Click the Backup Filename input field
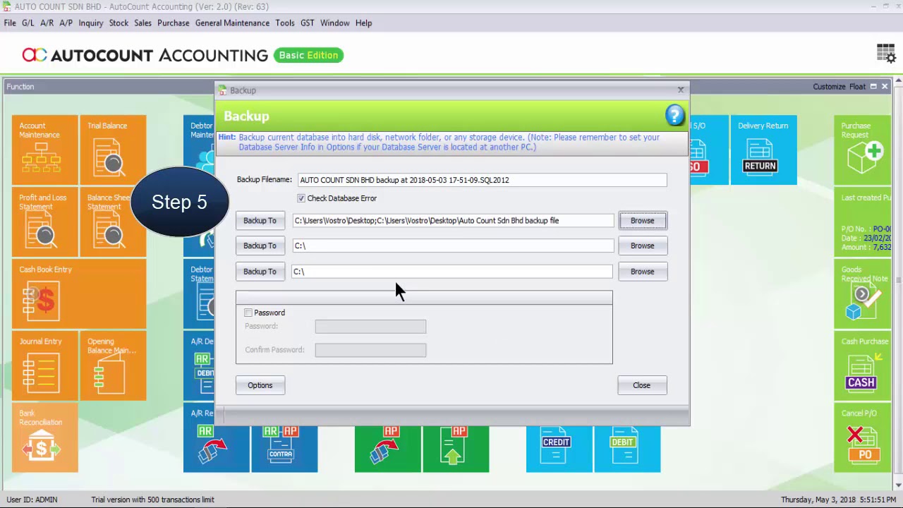Image resolution: width=903 pixels, height=508 pixels. click(x=482, y=180)
